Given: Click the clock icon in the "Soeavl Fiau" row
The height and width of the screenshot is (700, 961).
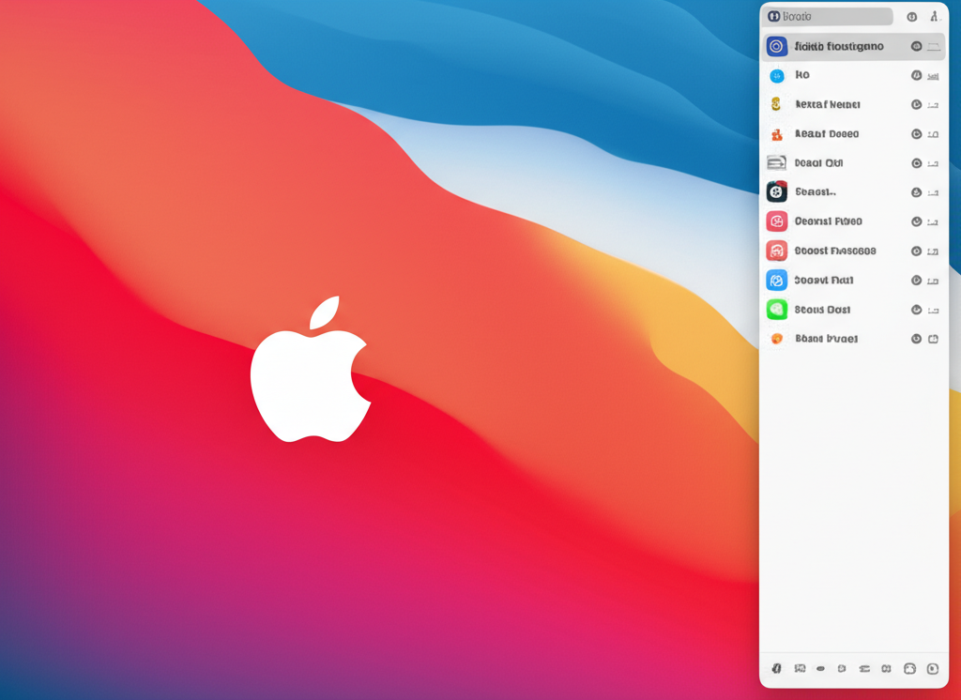Looking at the screenshot, I should point(916,281).
